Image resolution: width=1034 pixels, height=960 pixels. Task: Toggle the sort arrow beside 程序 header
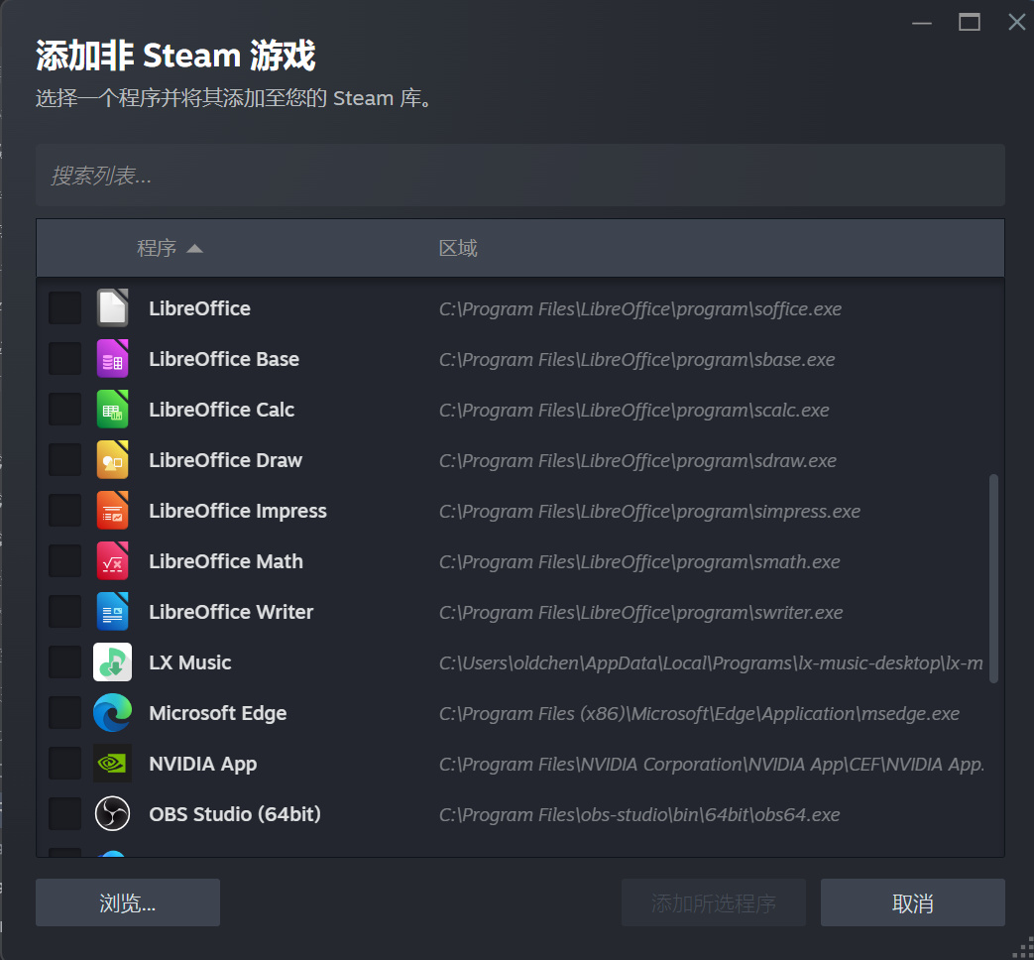click(194, 249)
